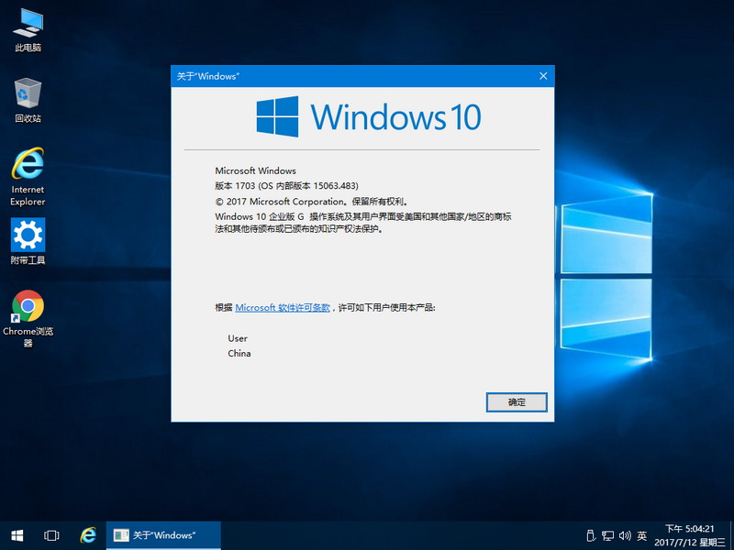Activate the 关于"Windows" taskbar button
Viewport: 734px width, 550px height.
(163, 535)
